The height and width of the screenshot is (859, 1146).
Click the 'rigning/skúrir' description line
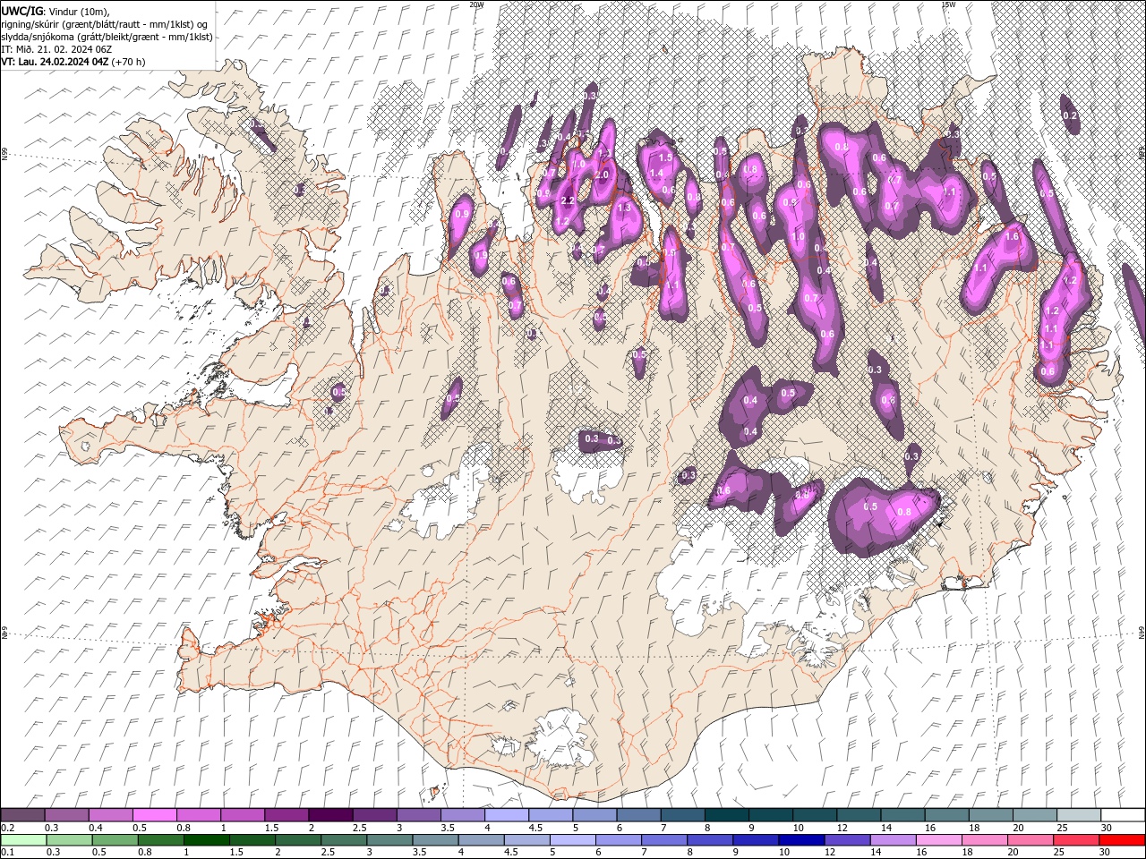pos(106,24)
